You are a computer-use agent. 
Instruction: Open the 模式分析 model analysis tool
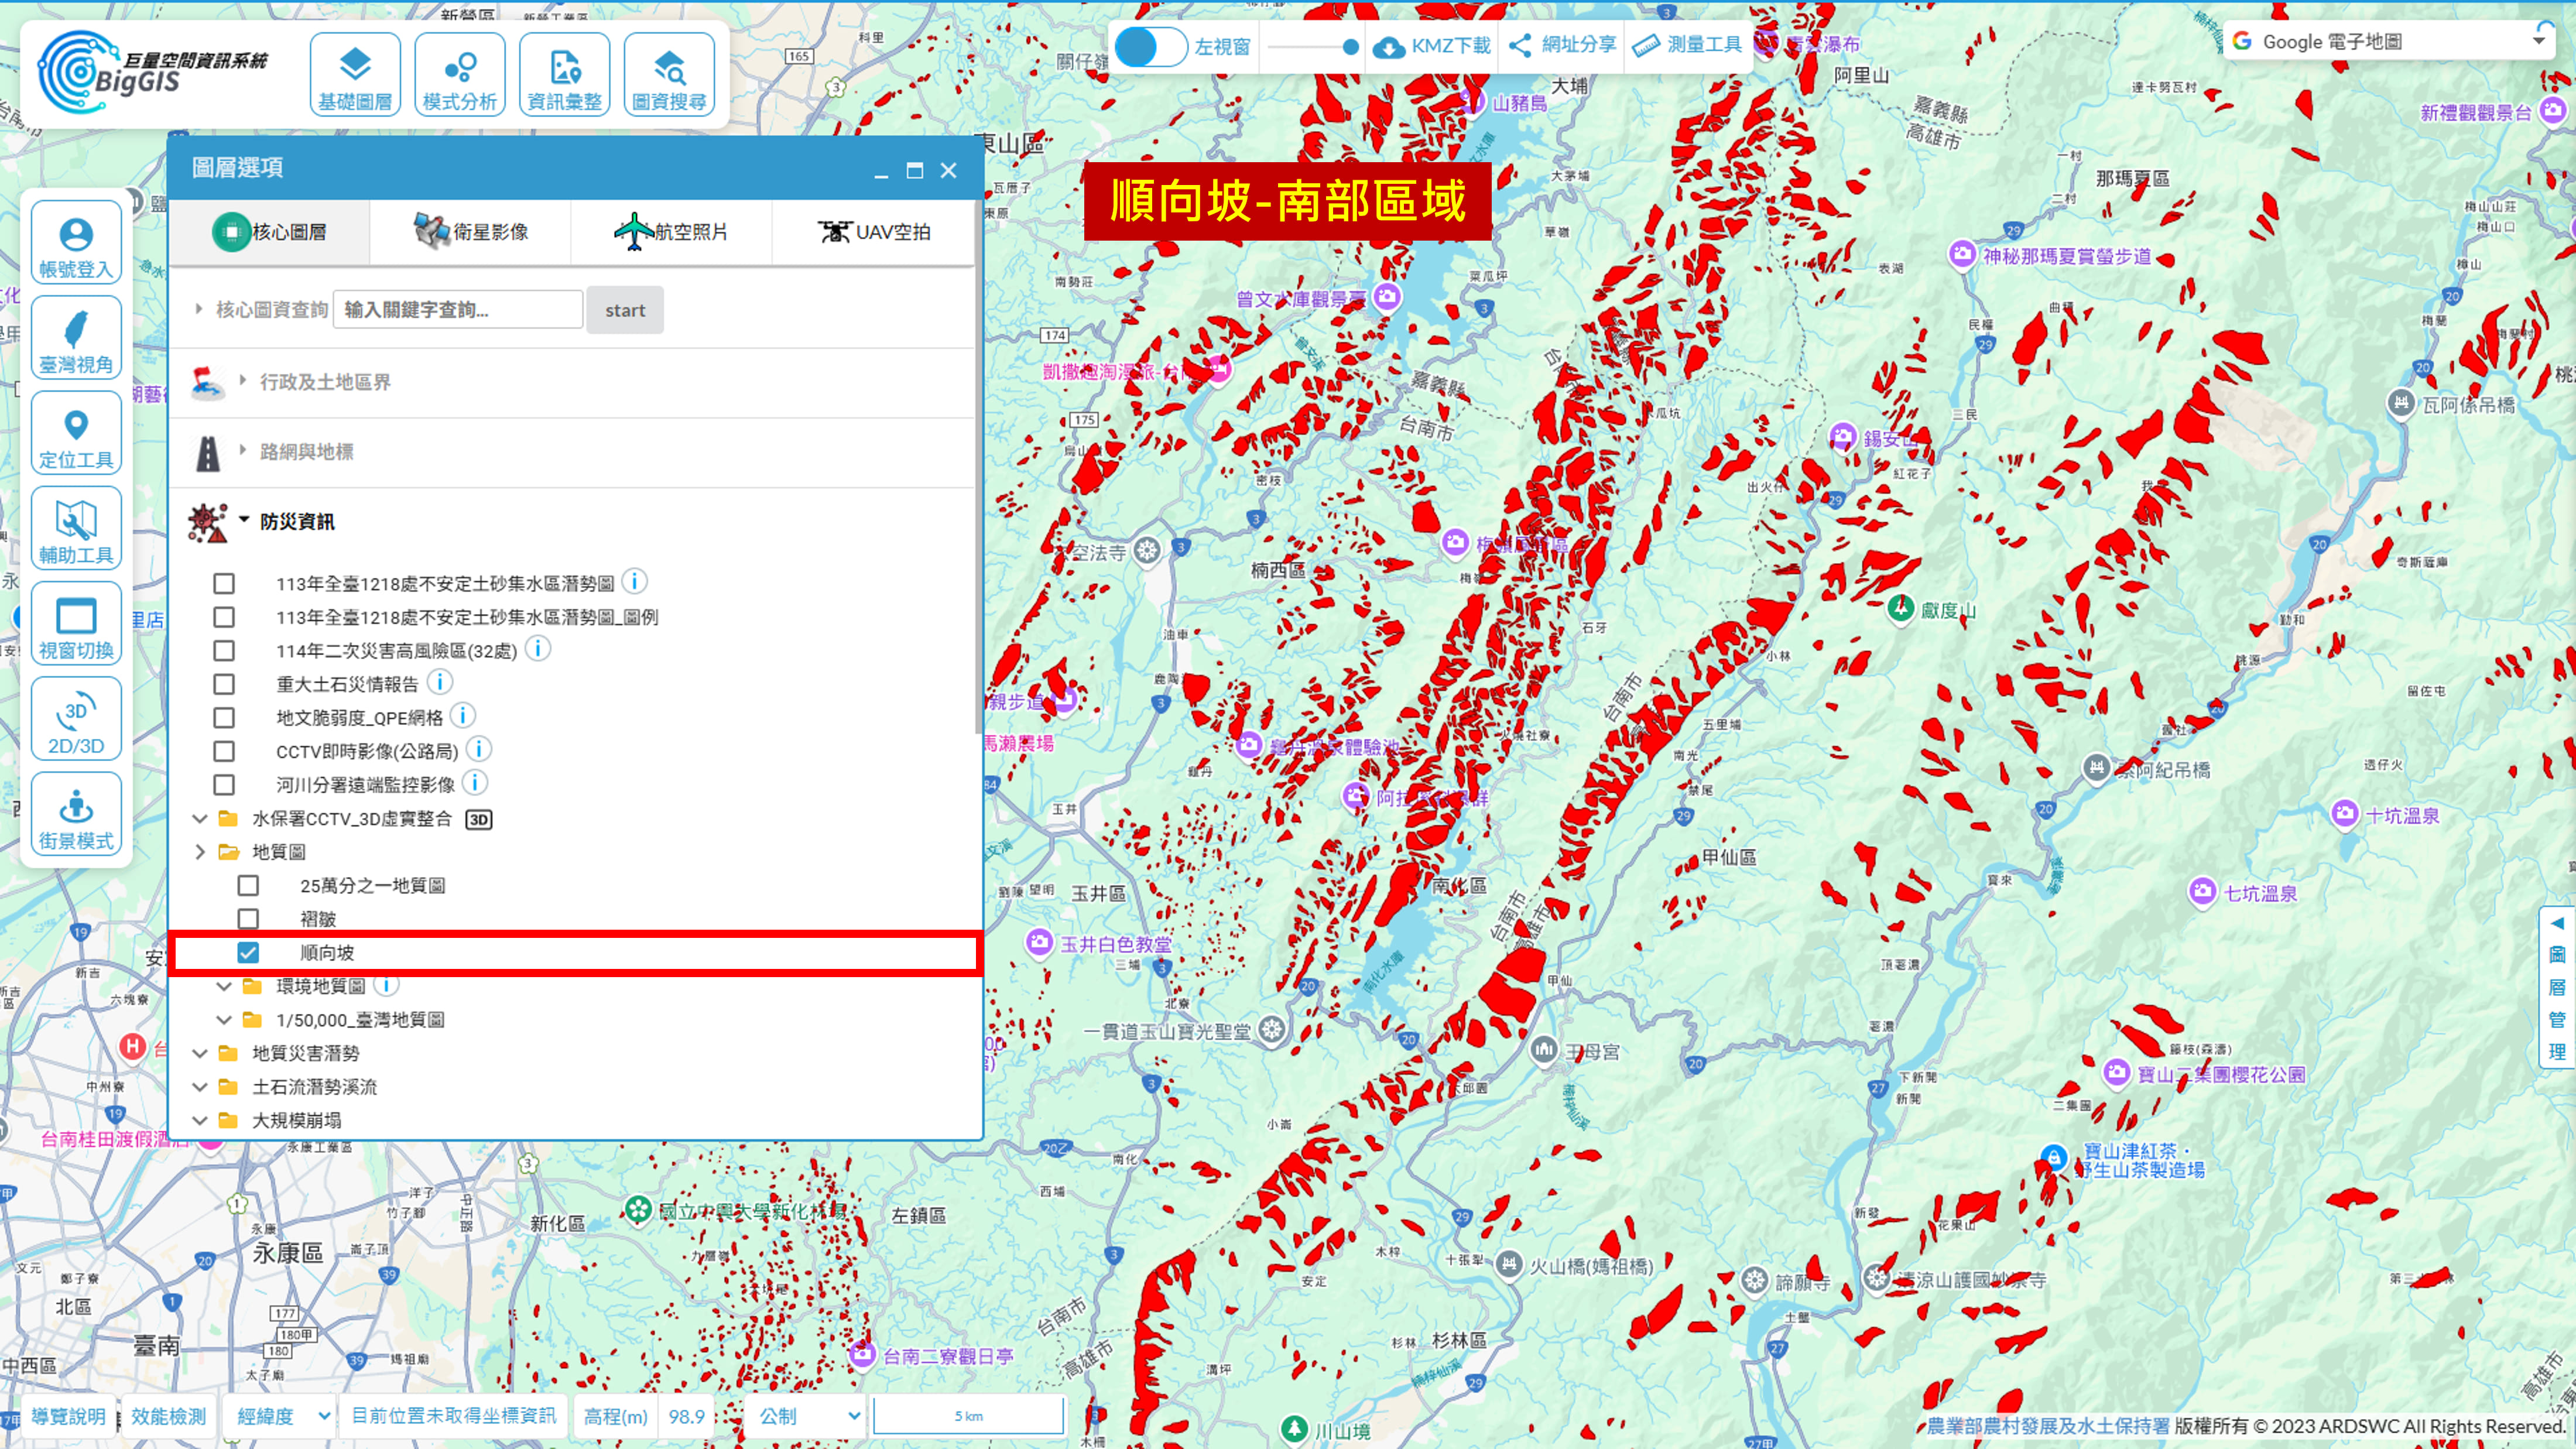pyautogui.click(x=459, y=75)
